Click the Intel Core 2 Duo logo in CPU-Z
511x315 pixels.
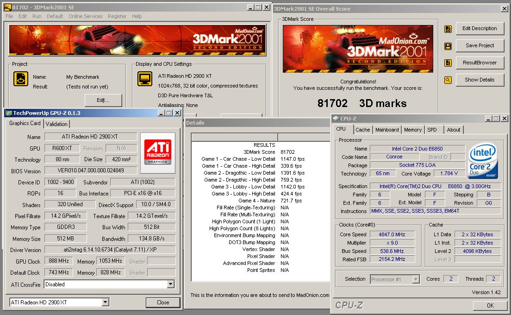coord(483,161)
